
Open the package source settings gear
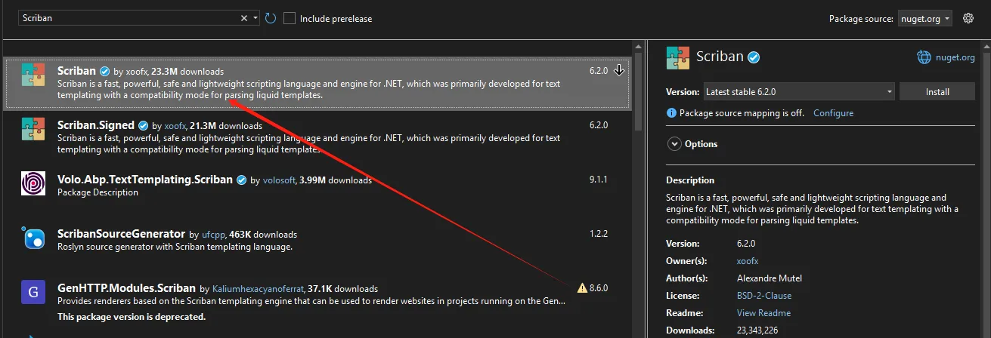(968, 18)
